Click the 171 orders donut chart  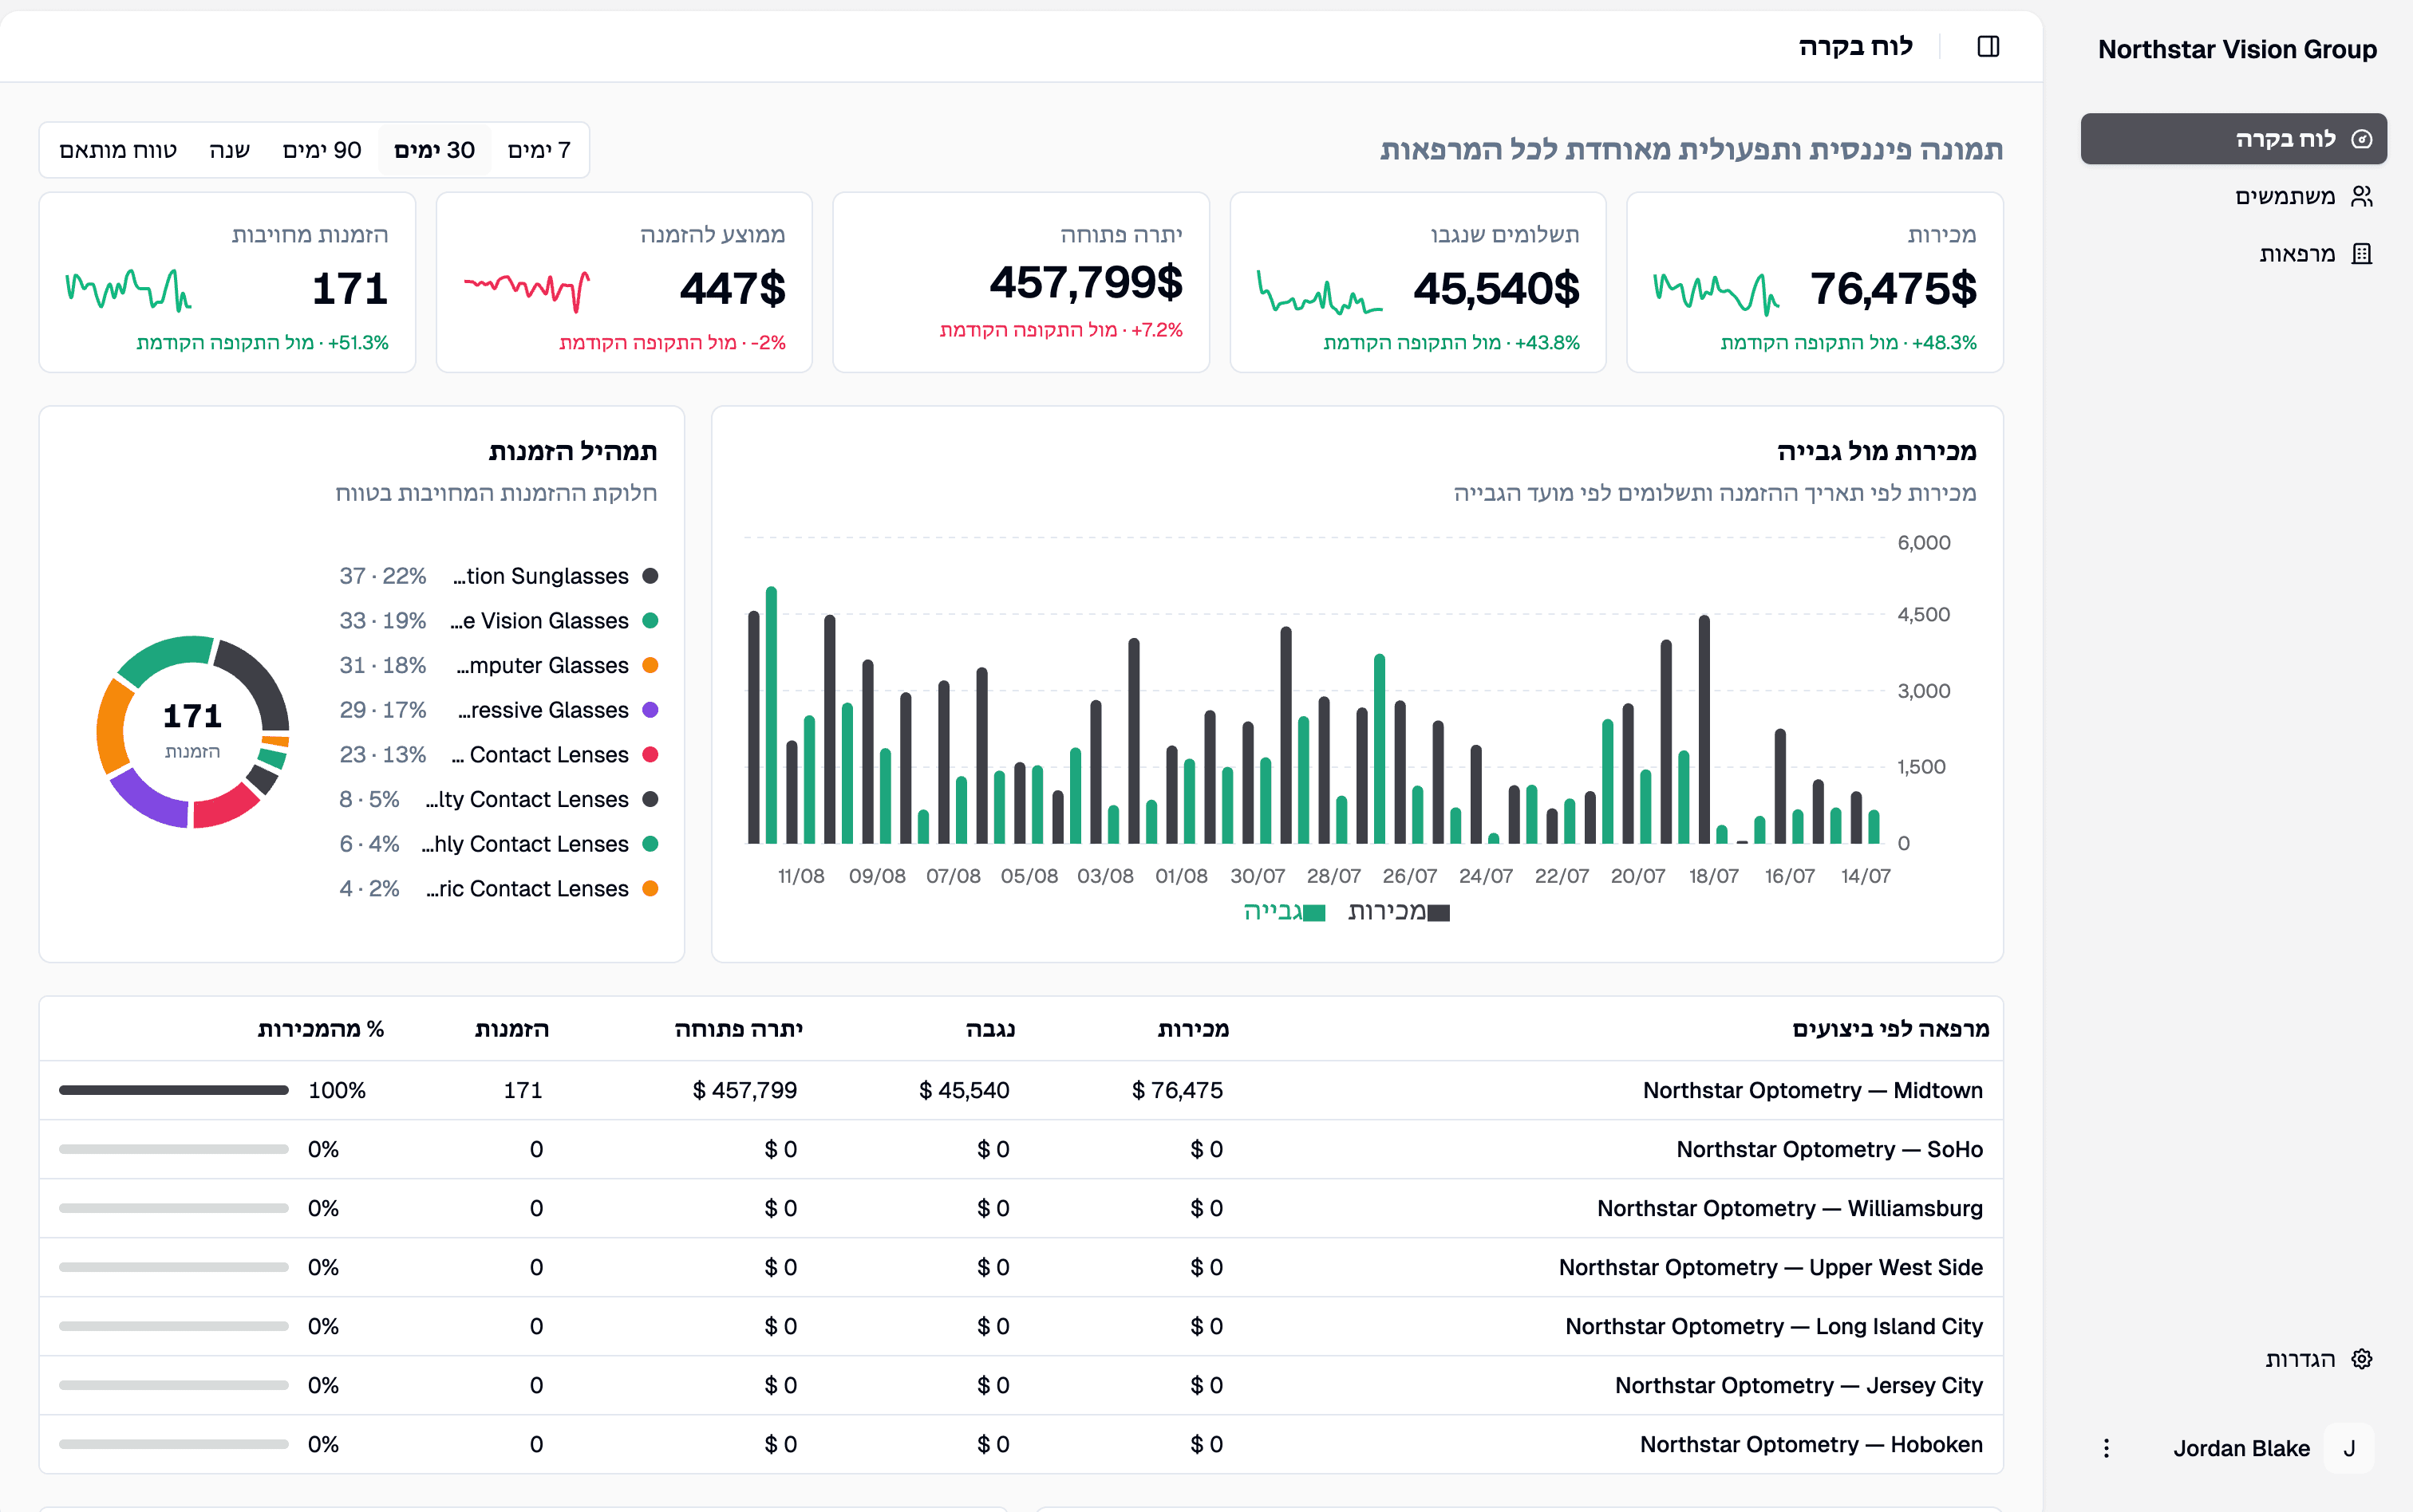click(192, 731)
